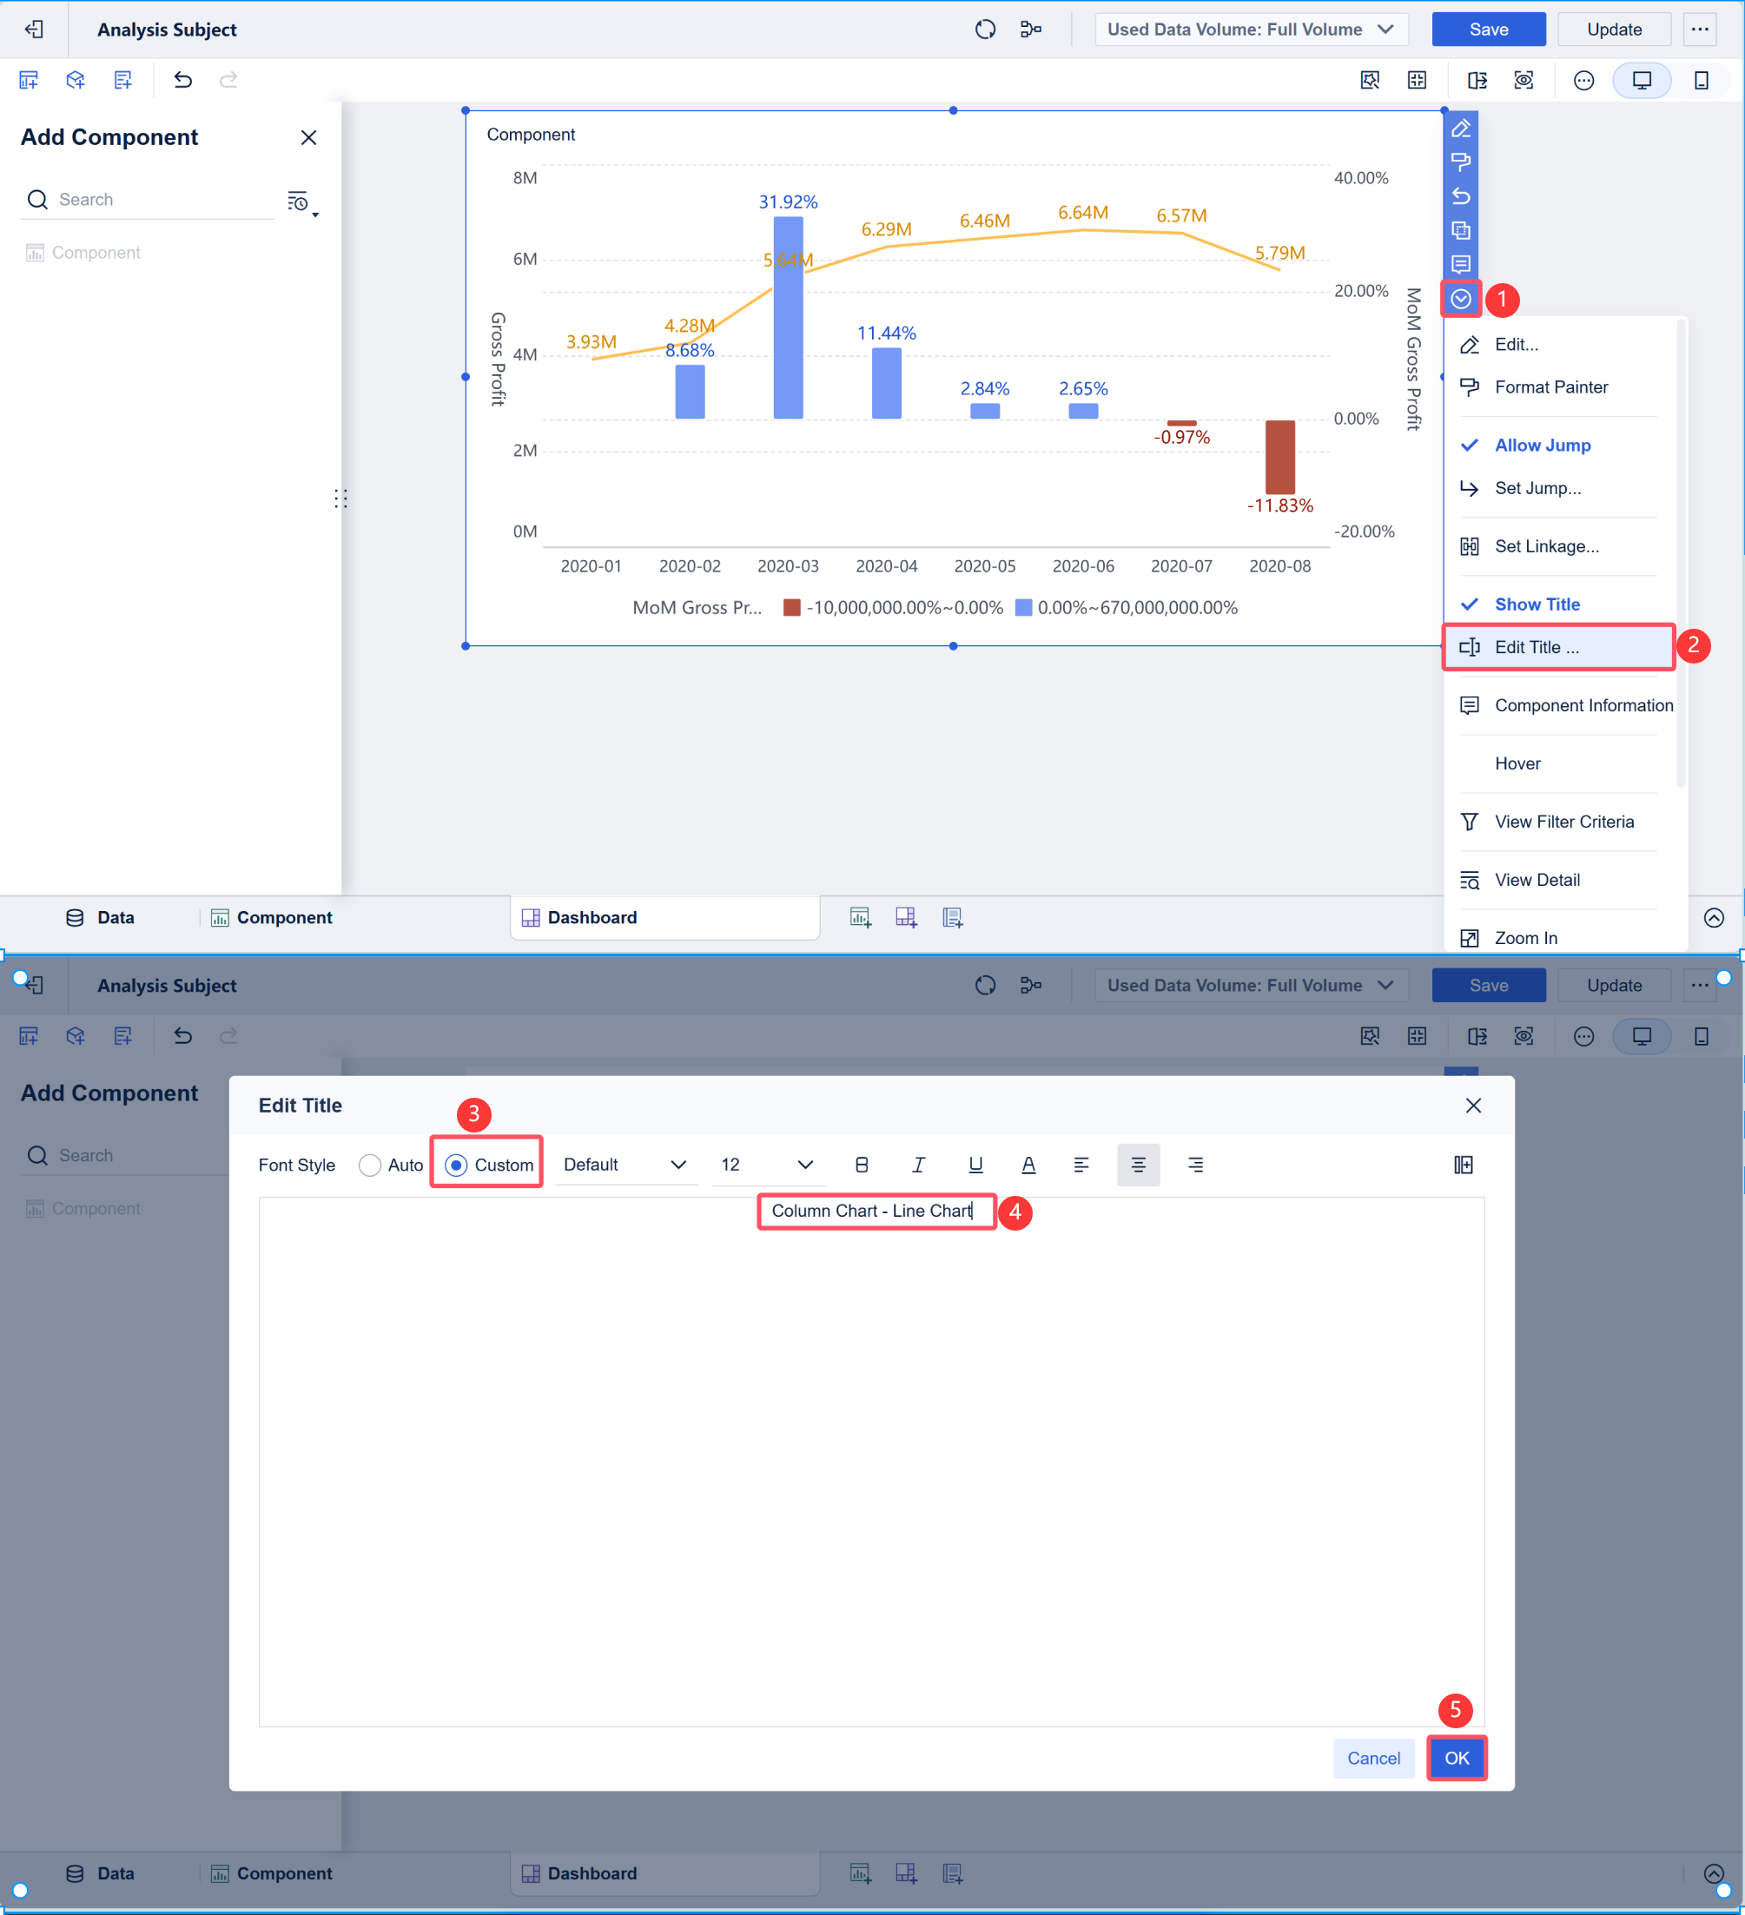
Task: Click the add report page icon beside the undimmed Dashboard tab
Action: click(953, 918)
